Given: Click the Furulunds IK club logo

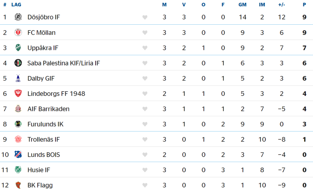Looking at the screenshot, I should (18, 124).
